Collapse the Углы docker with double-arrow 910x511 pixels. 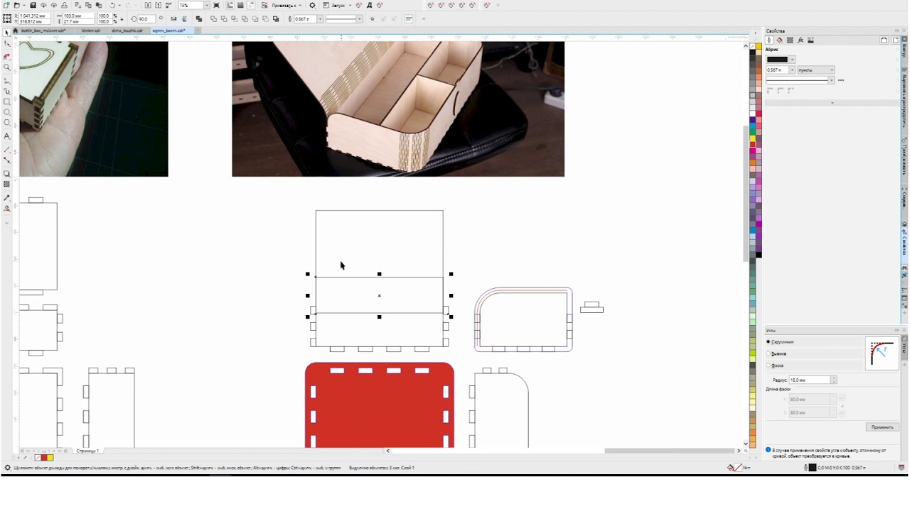pyautogui.click(x=896, y=330)
